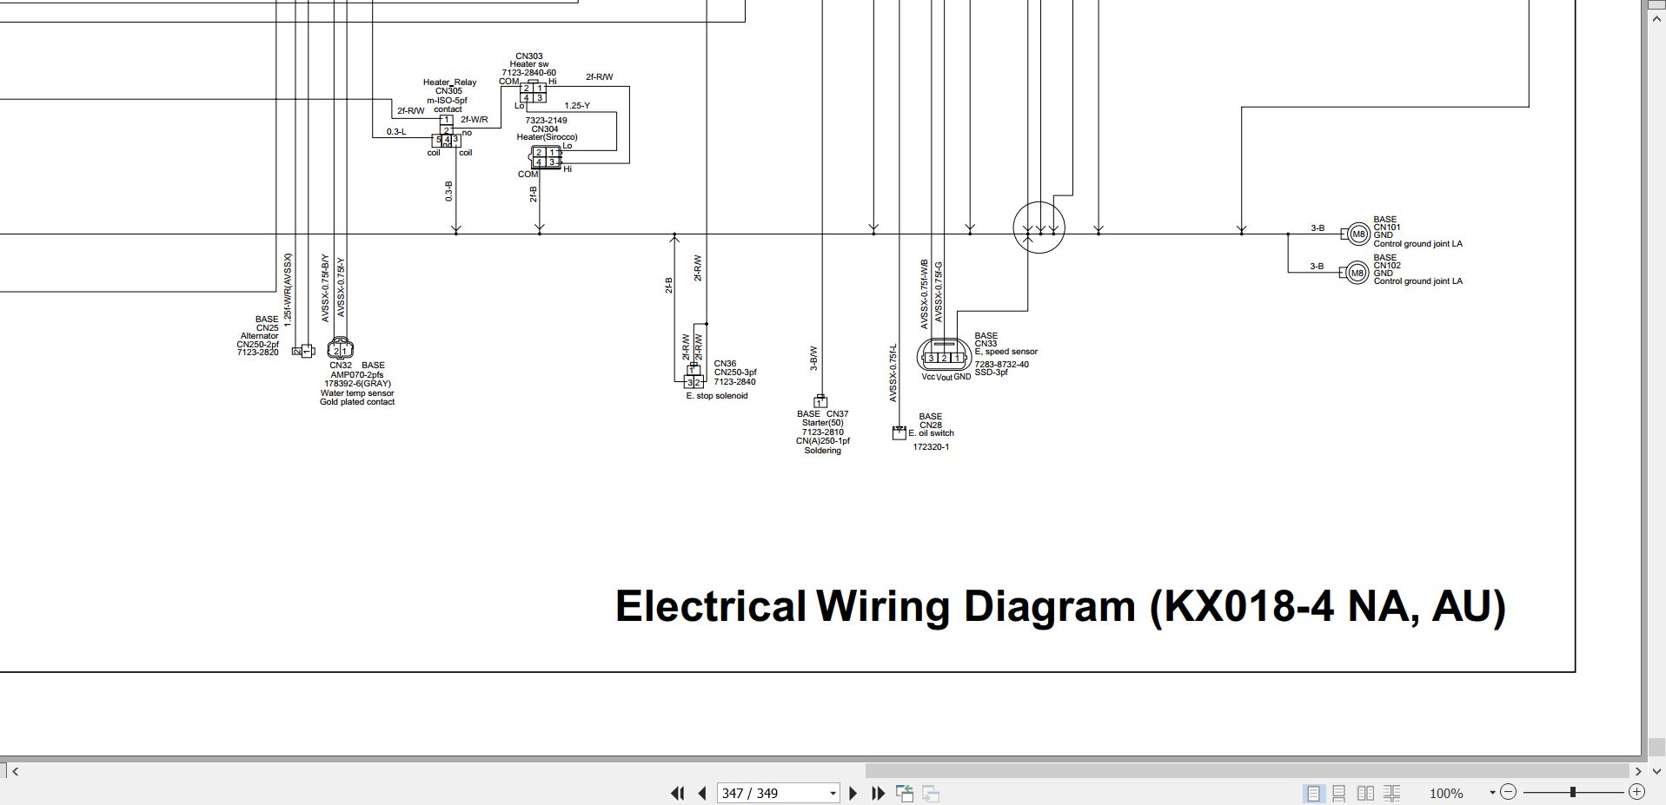The height and width of the screenshot is (805, 1666).
Task: Click the CN303 Heater sw connector block
Action: pyautogui.click(x=534, y=92)
